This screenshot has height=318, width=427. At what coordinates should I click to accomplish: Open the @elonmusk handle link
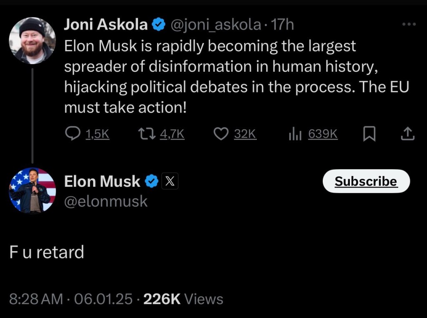click(106, 201)
